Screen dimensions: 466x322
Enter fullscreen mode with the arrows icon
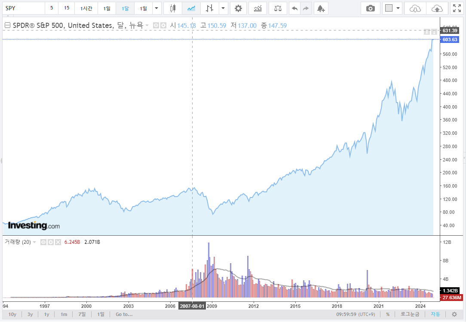[x=457, y=8]
